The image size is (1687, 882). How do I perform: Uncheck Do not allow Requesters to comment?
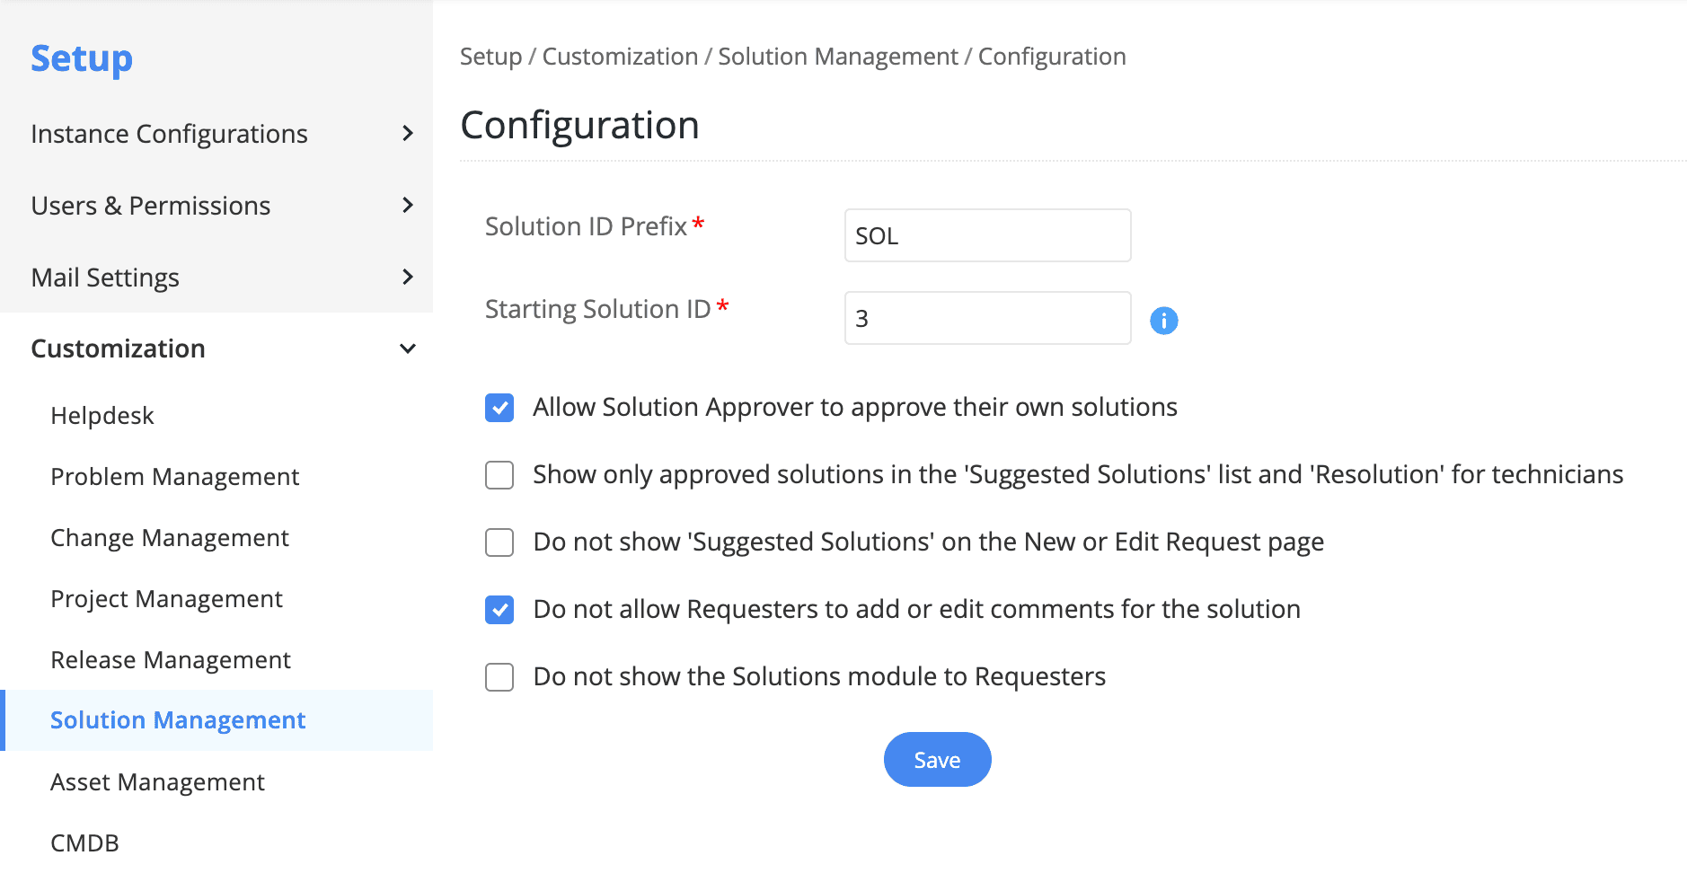click(499, 610)
